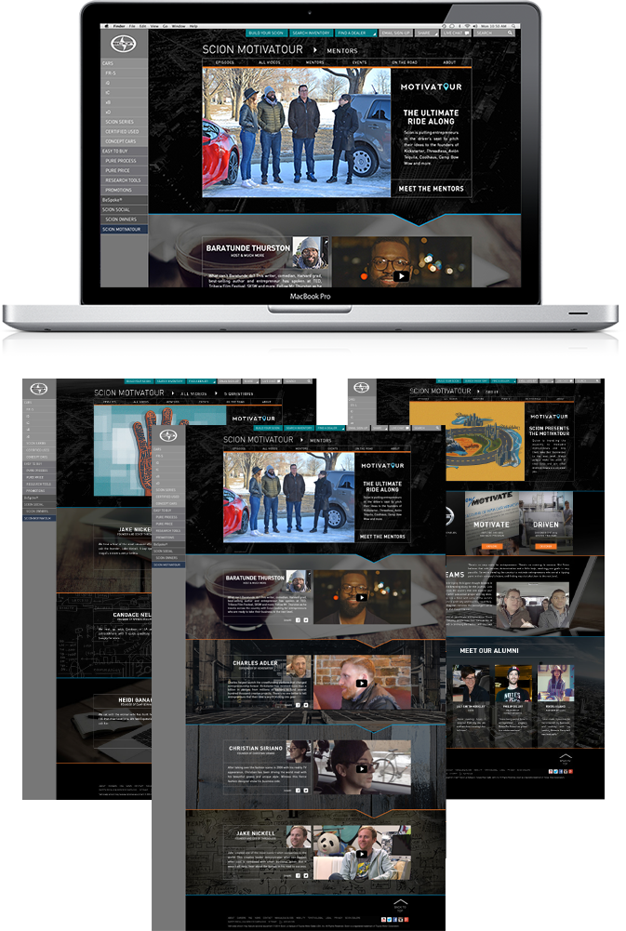This screenshot has height=931, width=626.
Task: Play the Christian Siriano video in front mockup
Action: pyautogui.click(x=361, y=768)
